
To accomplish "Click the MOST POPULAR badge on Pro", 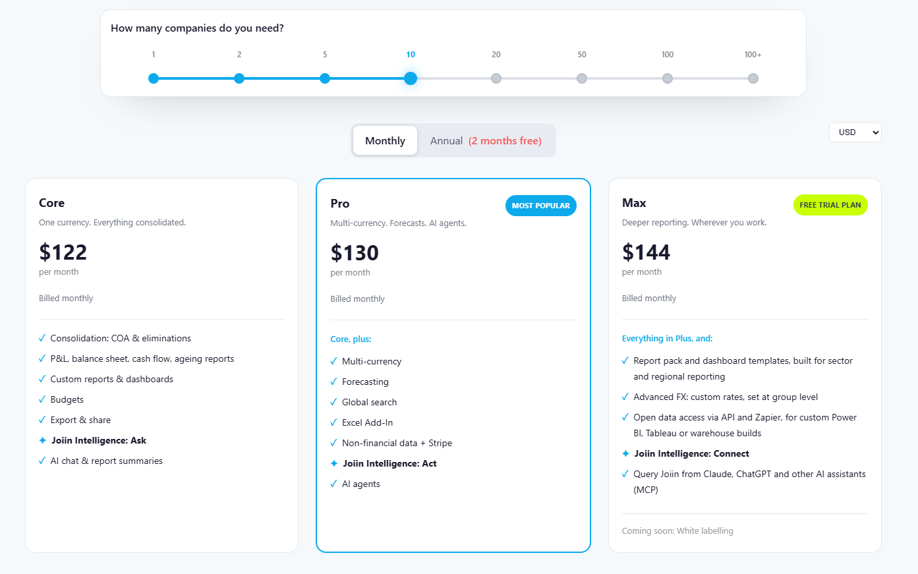I will (x=541, y=206).
